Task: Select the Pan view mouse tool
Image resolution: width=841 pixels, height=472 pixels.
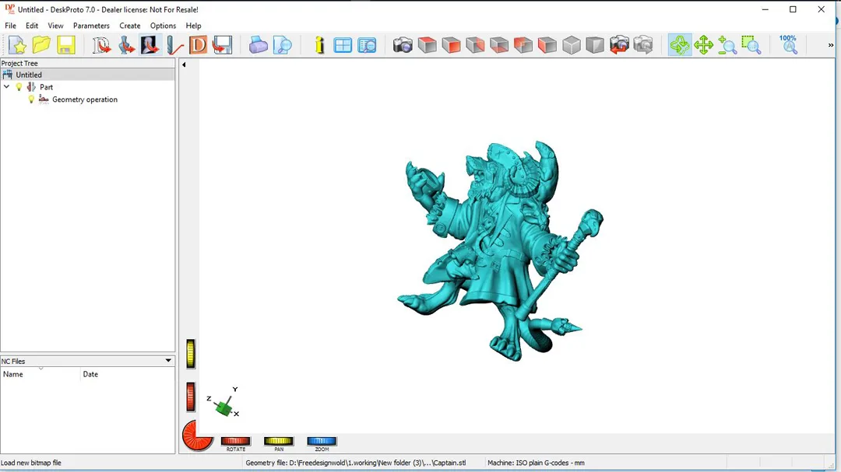Action: tap(703, 45)
